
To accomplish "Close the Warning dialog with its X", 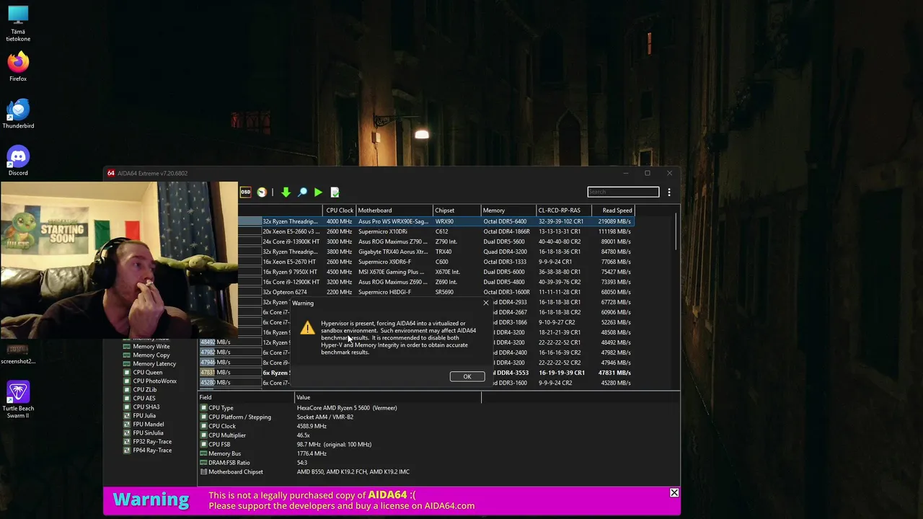I will pyautogui.click(x=485, y=303).
